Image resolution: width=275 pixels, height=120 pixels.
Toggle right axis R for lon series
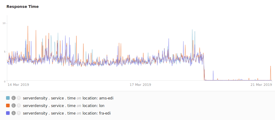[x=19, y=105]
